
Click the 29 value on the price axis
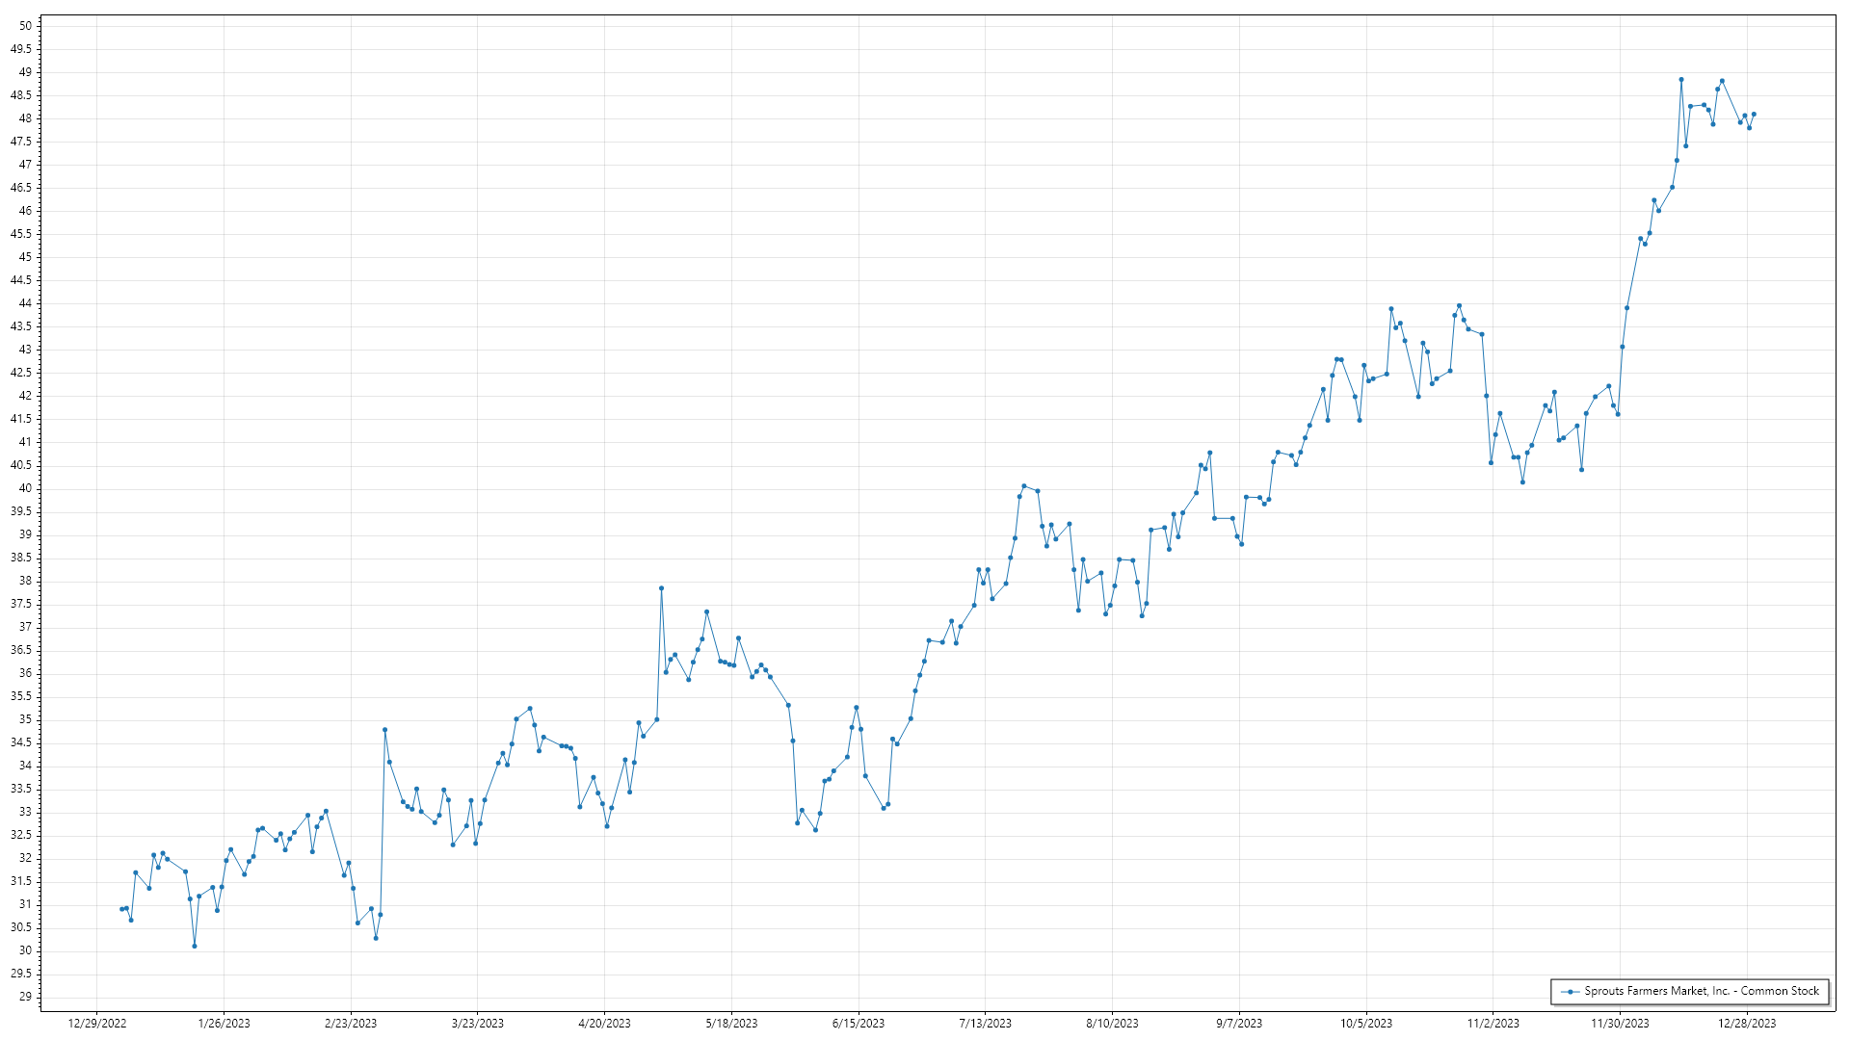pos(26,997)
